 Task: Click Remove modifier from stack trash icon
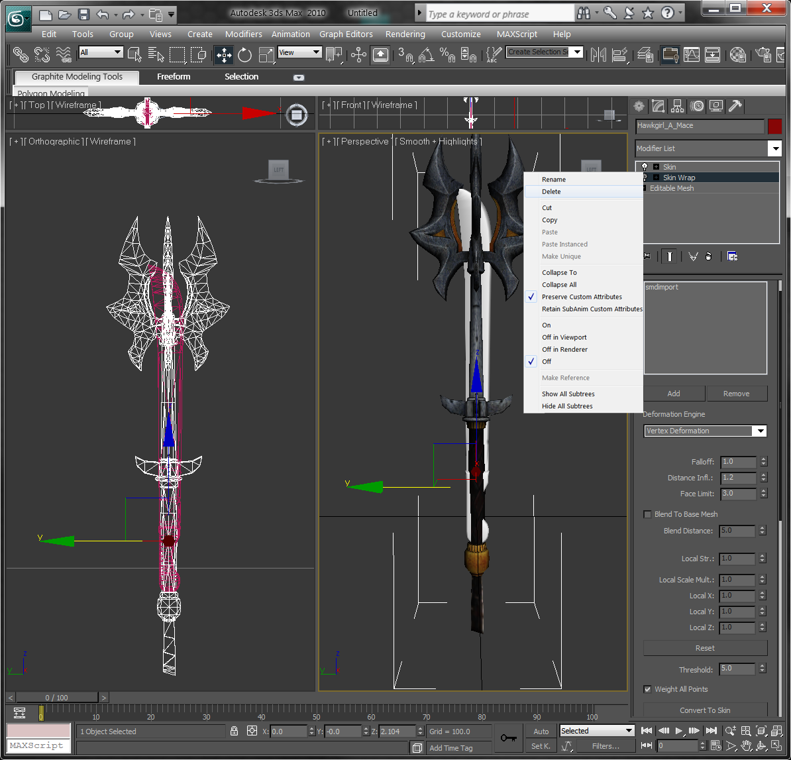pos(708,256)
